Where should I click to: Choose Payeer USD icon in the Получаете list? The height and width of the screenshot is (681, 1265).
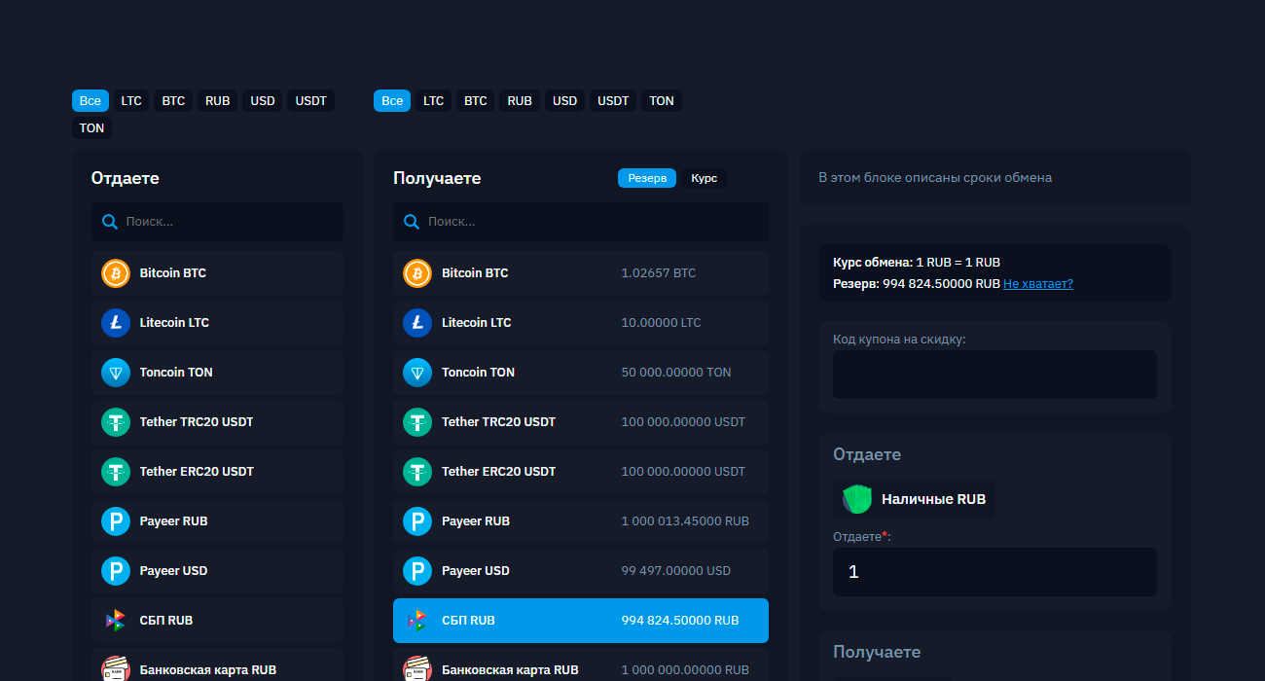point(417,571)
